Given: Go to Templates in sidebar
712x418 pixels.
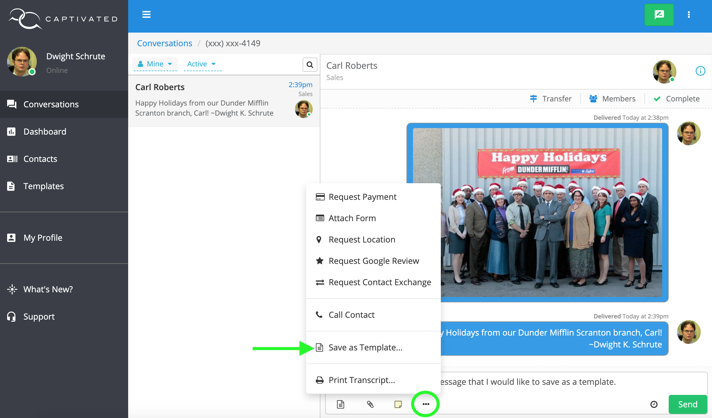Looking at the screenshot, I should coord(43,186).
